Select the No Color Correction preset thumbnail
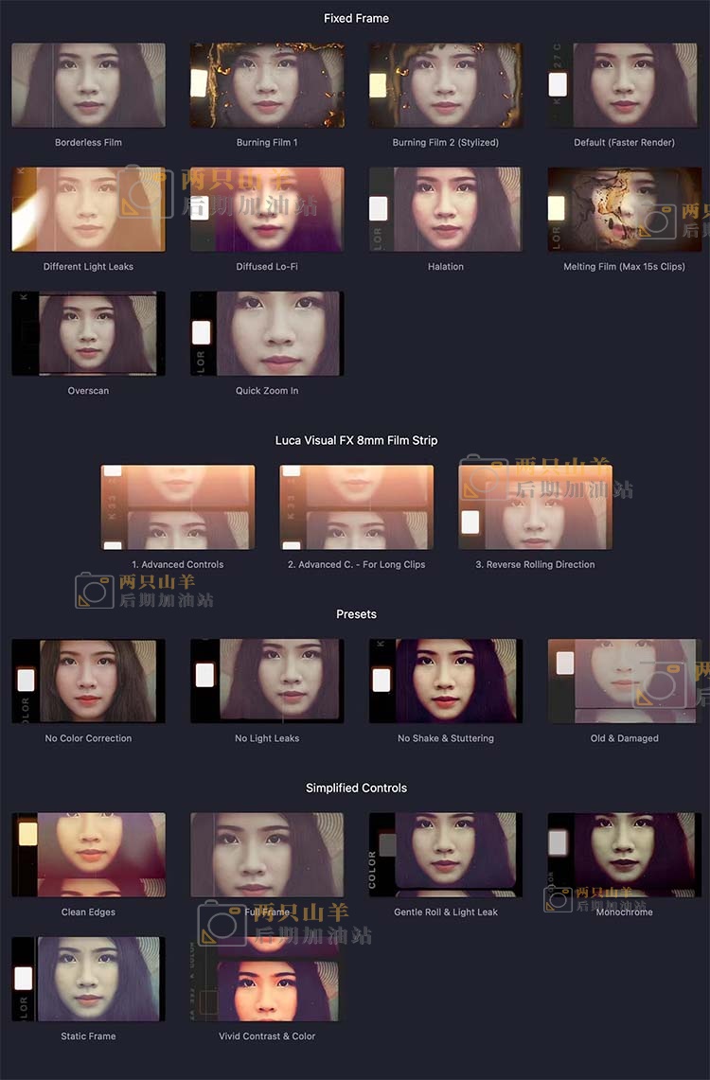 tap(88, 681)
